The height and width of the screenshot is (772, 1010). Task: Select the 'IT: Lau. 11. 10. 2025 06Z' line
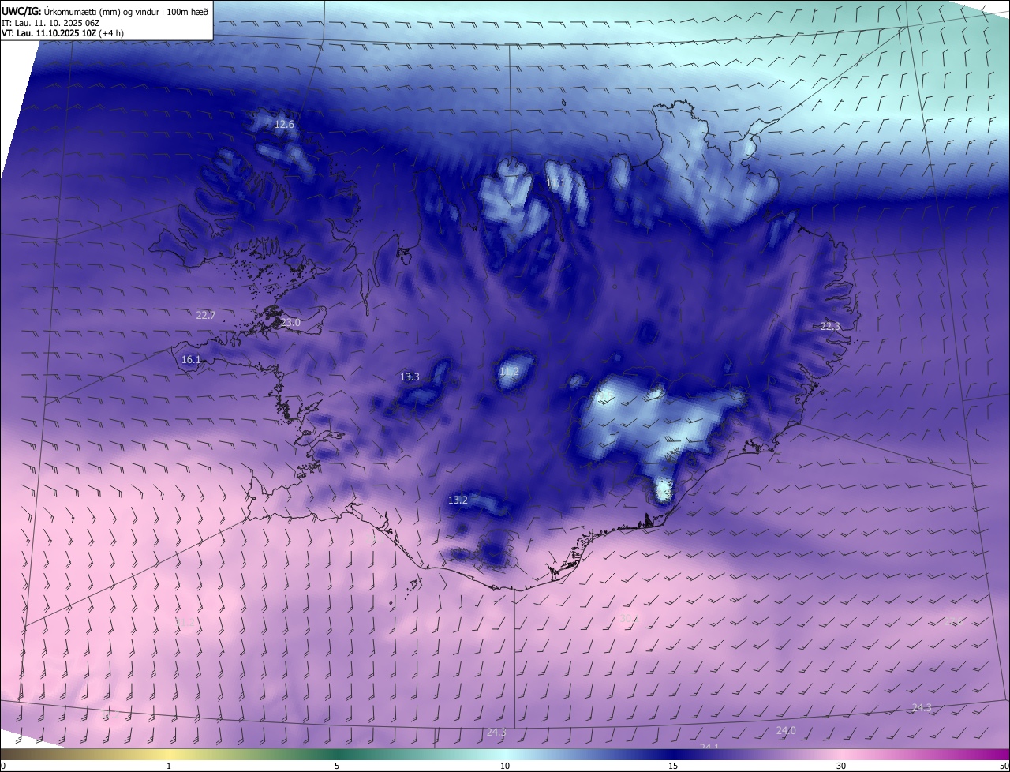point(50,22)
